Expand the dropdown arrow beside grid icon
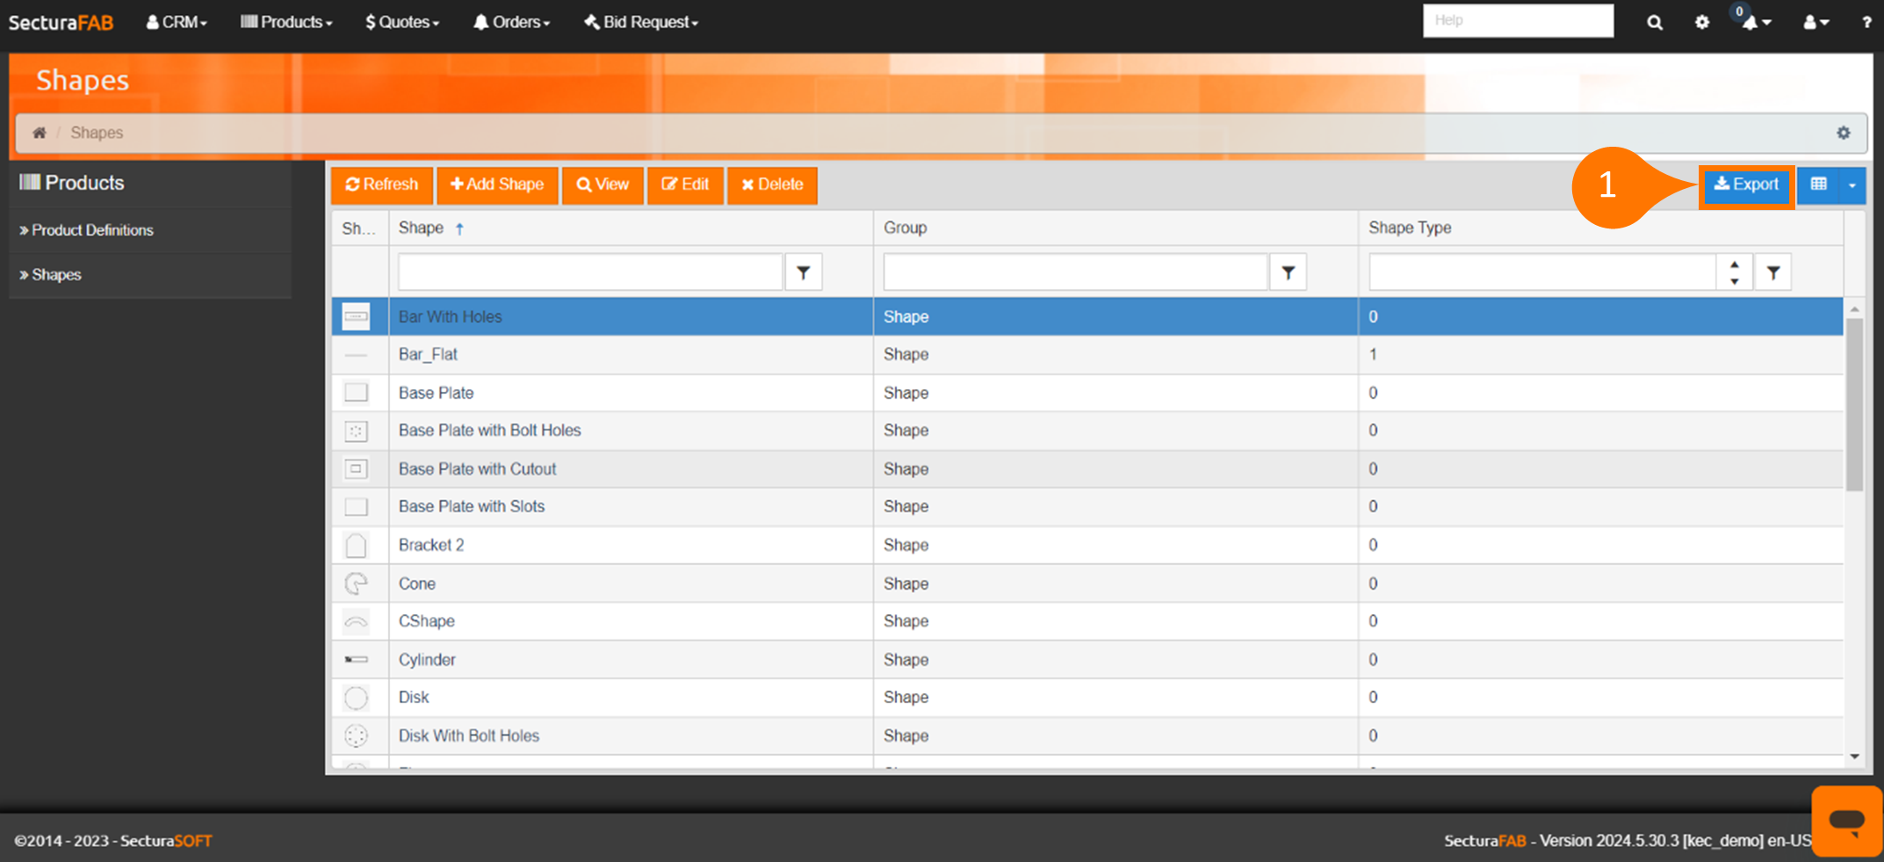This screenshot has height=862, width=1884. pyautogui.click(x=1852, y=185)
